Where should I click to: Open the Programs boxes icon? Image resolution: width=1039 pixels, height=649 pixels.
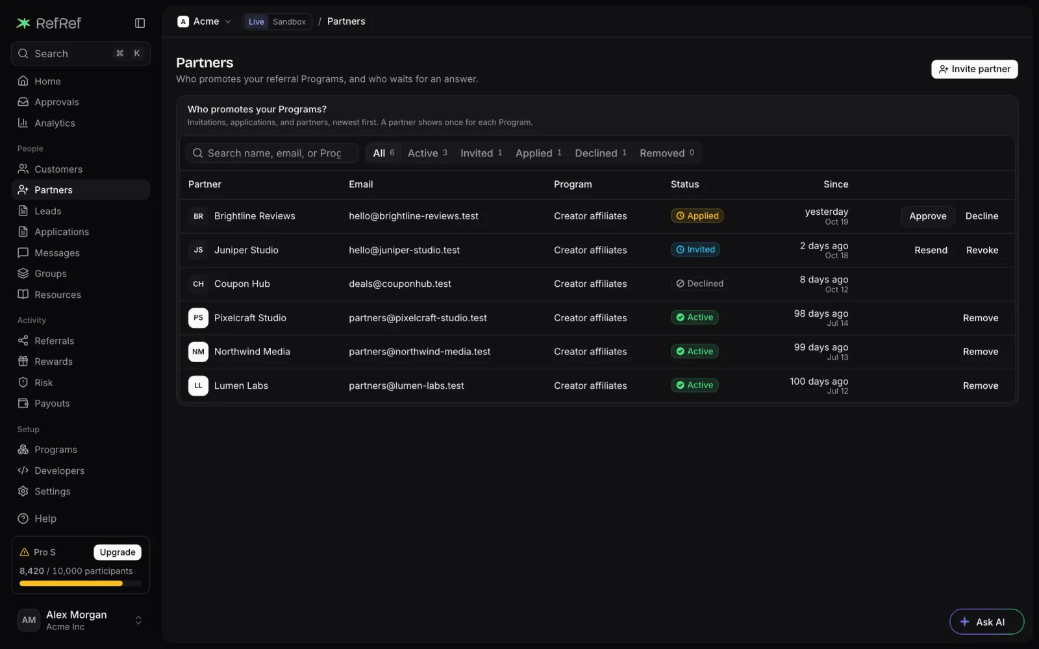(23, 450)
